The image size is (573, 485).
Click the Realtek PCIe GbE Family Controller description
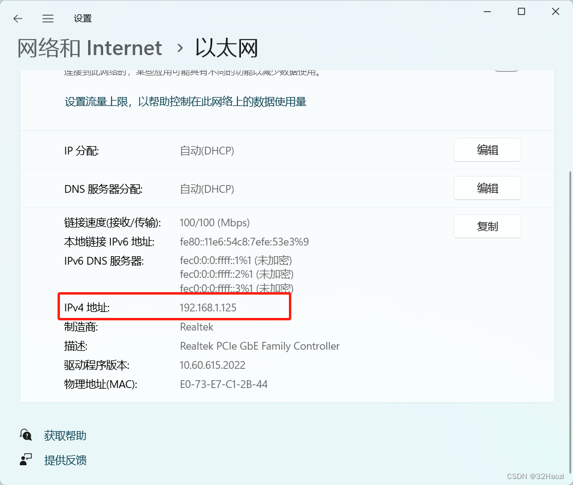tap(260, 346)
